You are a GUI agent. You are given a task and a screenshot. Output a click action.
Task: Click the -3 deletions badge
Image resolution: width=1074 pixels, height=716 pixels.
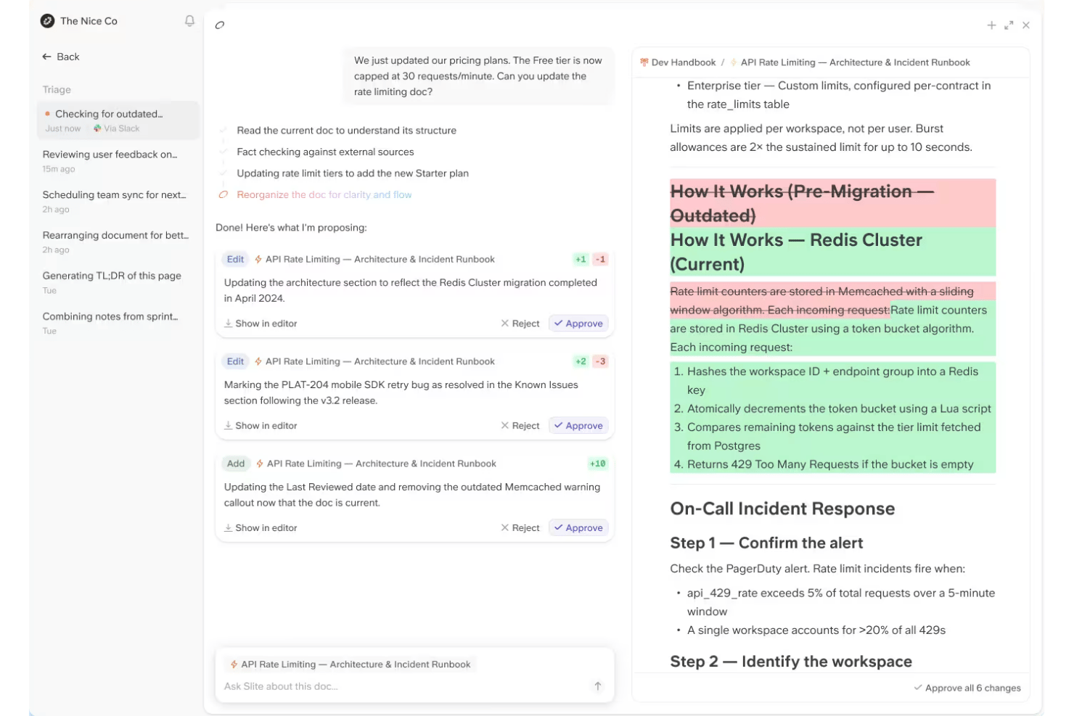click(600, 361)
